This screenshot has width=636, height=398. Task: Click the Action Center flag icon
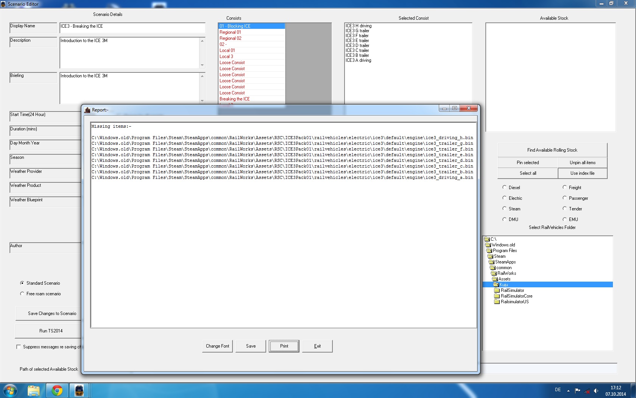tap(577, 391)
